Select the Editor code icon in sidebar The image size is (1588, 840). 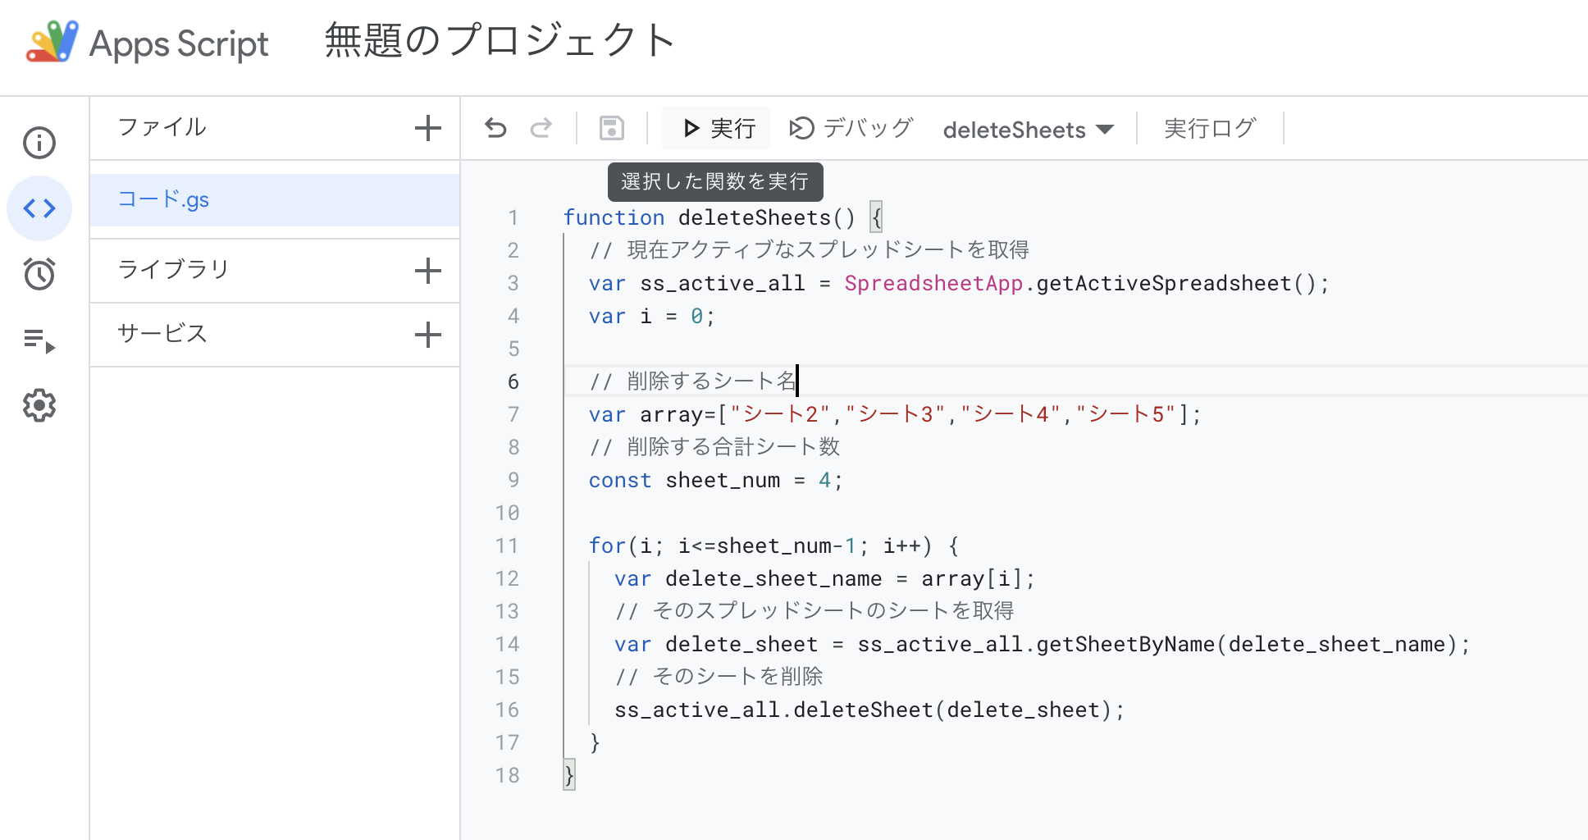[39, 208]
